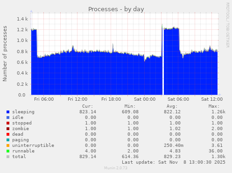Click the 'Min:' column header
Screen dimensions: 232x173
[x=130, y=106]
